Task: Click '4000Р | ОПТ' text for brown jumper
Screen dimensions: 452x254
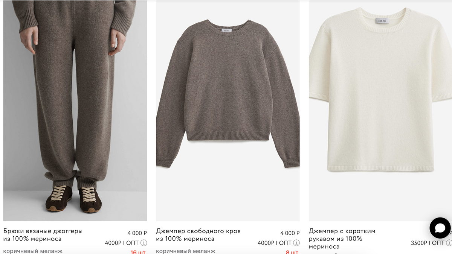Action: tap(275, 243)
